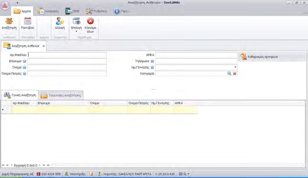
Task: Open the Ρυθμίσεις ribbon tab
Action: [97, 11]
